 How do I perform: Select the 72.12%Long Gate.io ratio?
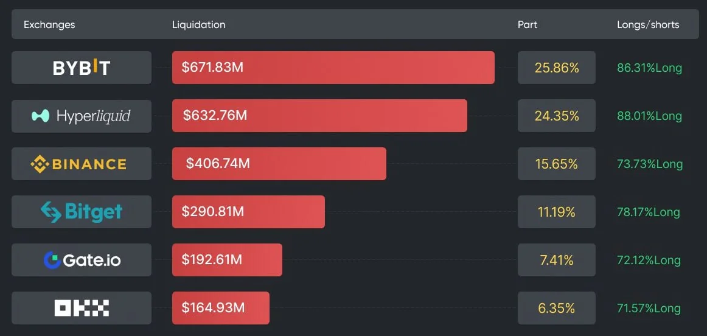pos(649,261)
